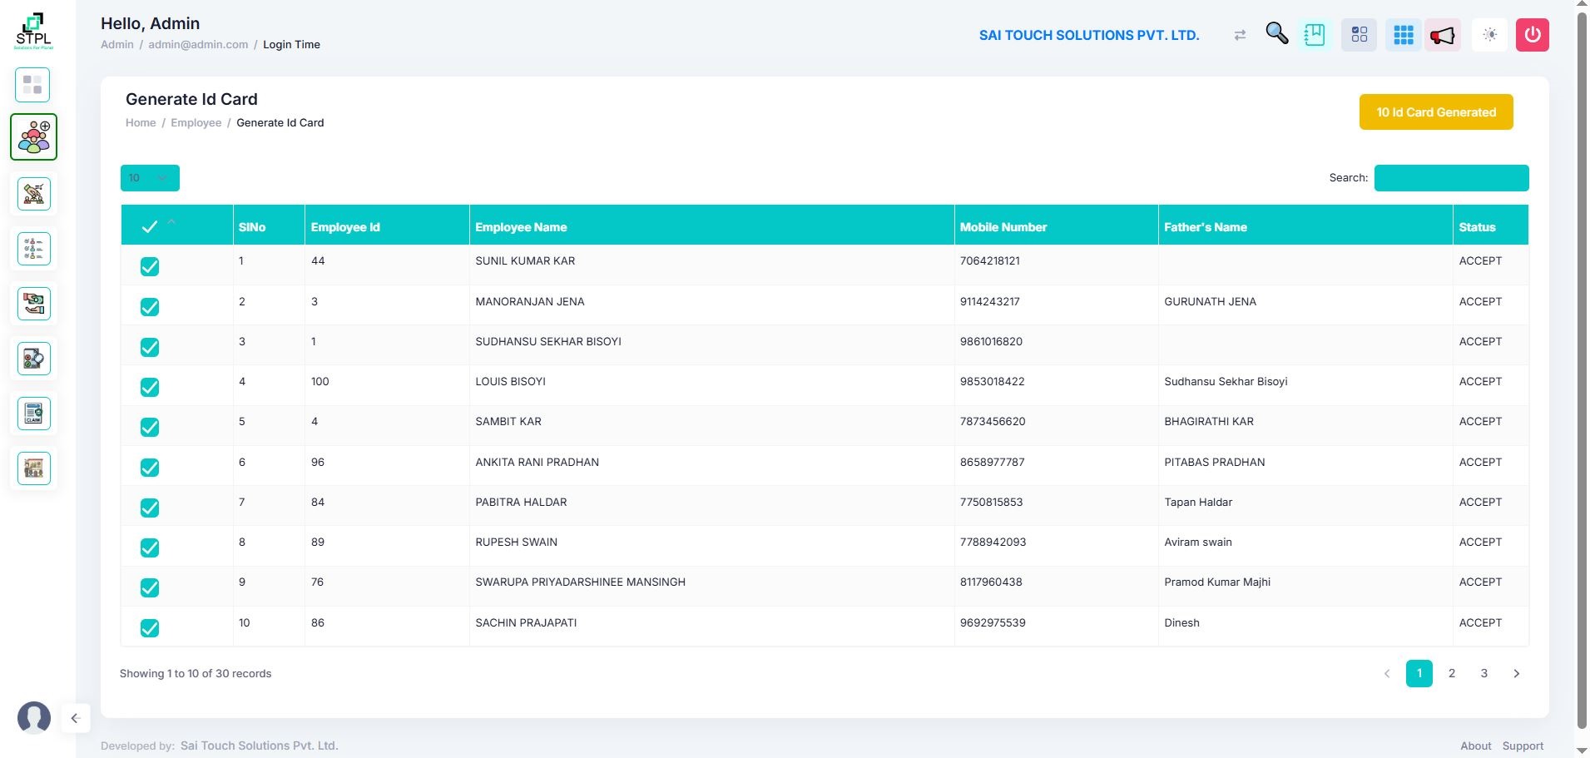Uncheck the checkbox for LOUIS BISOYI
The width and height of the screenshot is (1590, 758).
click(150, 387)
